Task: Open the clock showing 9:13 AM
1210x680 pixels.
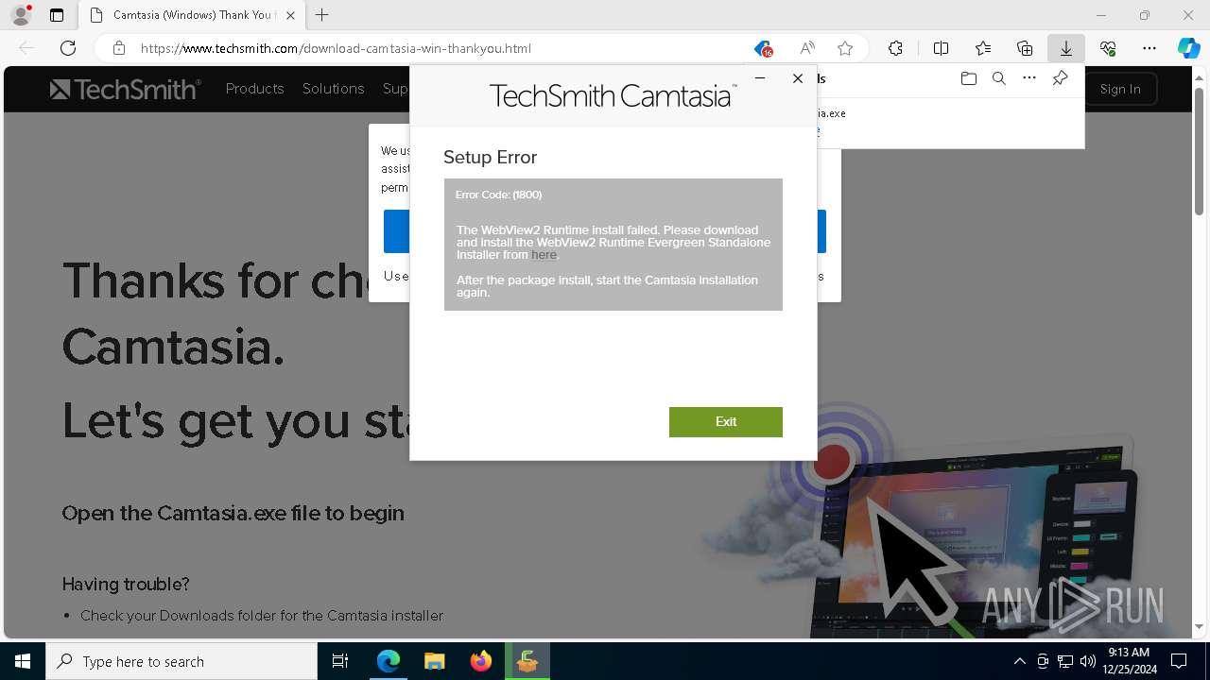Action: (1129, 661)
